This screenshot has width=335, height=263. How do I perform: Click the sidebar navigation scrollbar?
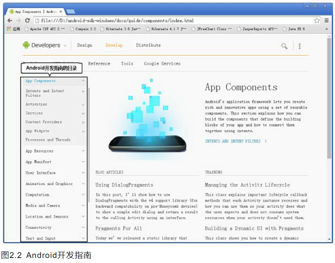click(89, 145)
